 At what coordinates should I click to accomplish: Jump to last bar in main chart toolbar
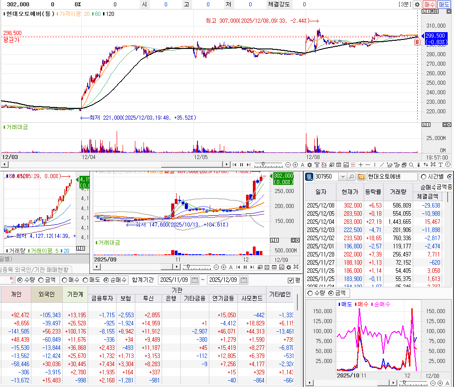[248, 165]
